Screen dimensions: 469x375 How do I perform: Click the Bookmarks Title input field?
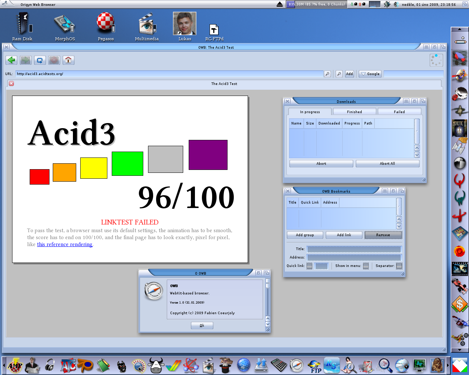point(354,249)
